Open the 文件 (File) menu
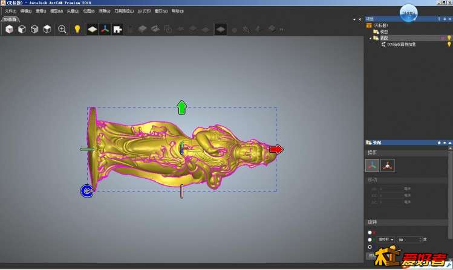The height and width of the screenshot is (270, 453). 10,11
